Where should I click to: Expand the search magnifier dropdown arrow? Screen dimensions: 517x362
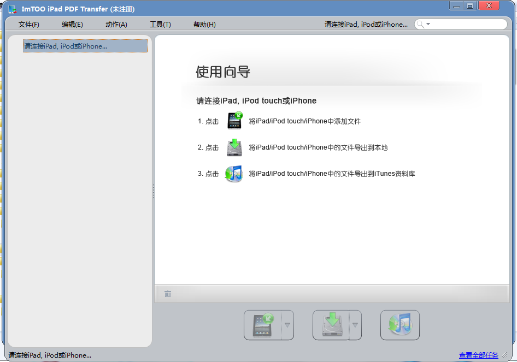428,24
